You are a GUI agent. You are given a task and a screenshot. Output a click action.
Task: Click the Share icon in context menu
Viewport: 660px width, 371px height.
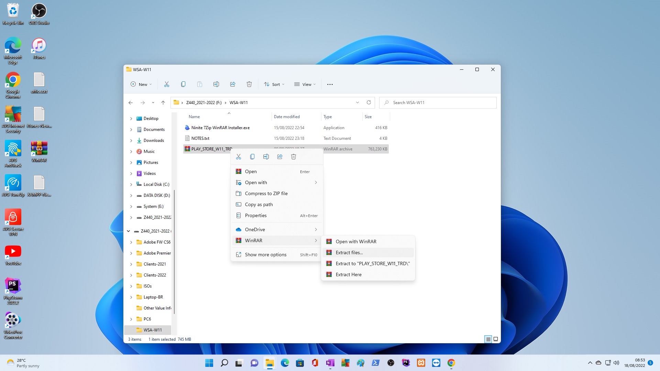pyautogui.click(x=280, y=157)
